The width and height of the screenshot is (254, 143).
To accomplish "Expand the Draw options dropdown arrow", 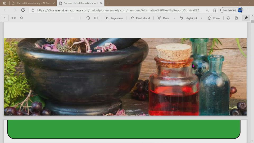I will coord(174,18).
